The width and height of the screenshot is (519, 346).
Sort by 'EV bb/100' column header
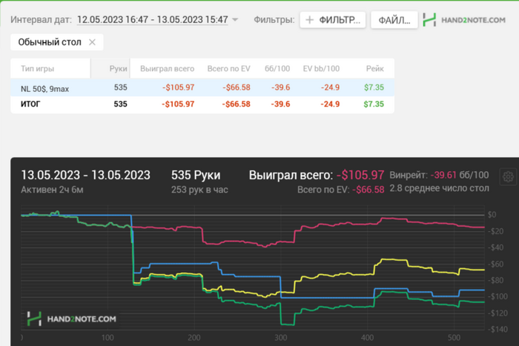(321, 69)
